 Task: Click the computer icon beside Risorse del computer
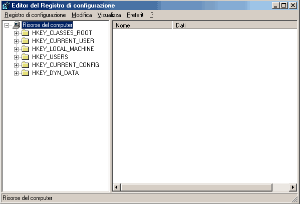[17, 25]
